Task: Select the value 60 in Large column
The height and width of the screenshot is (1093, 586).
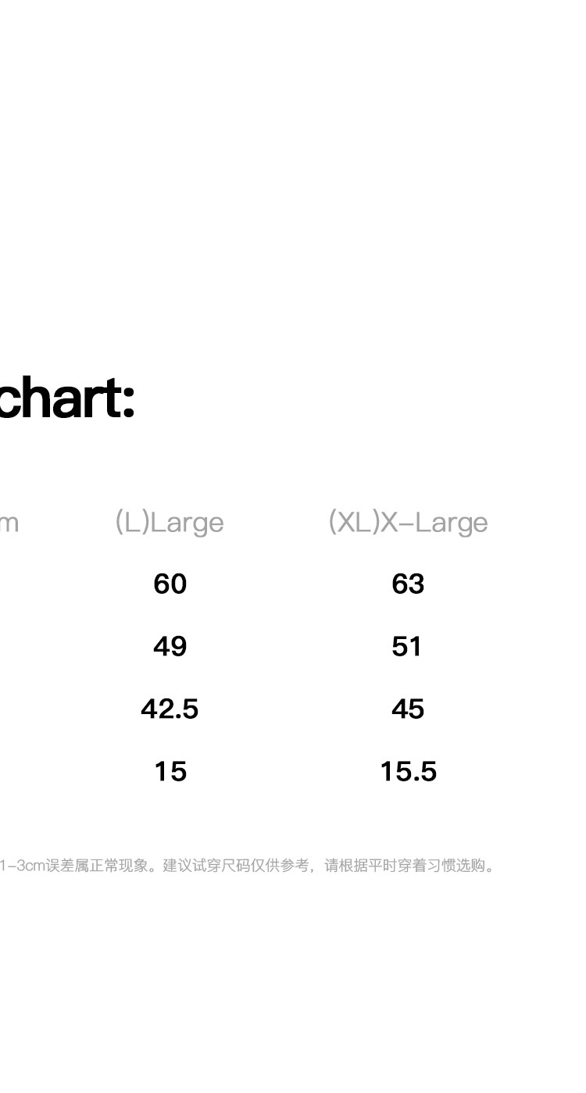Action: click(x=170, y=584)
